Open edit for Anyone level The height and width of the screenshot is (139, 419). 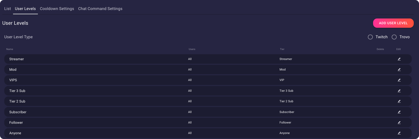click(399, 133)
